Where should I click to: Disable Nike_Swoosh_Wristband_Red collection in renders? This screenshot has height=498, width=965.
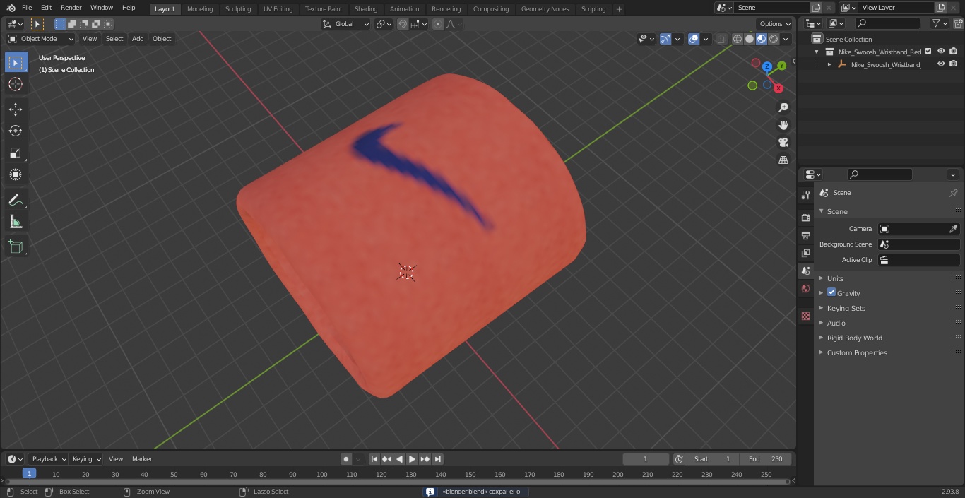click(954, 52)
